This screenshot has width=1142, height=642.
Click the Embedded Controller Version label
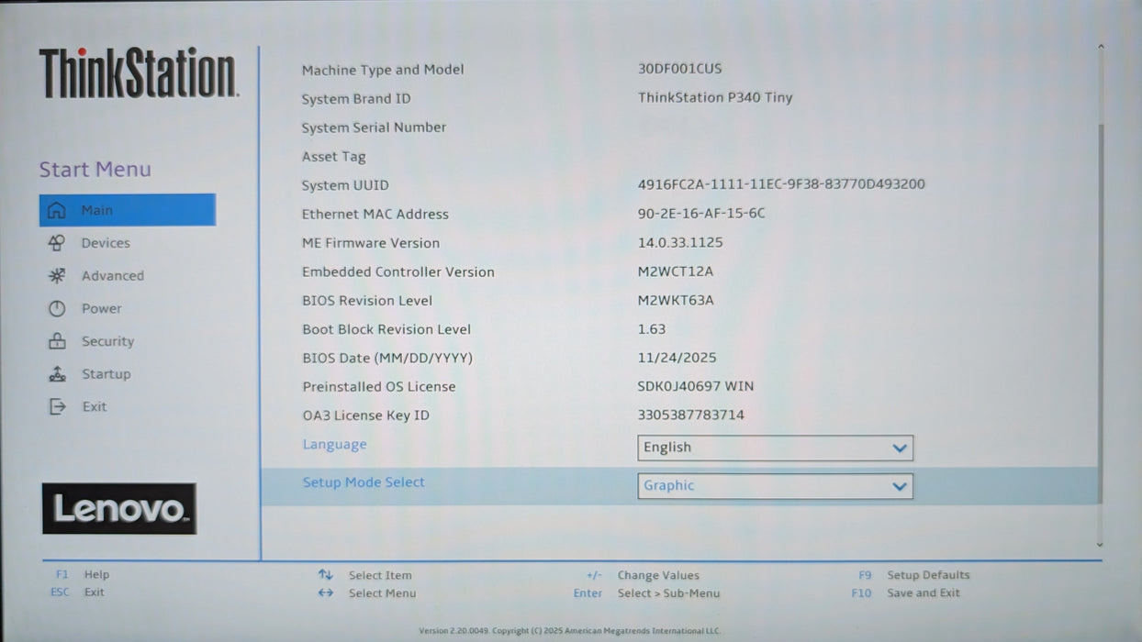point(398,272)
